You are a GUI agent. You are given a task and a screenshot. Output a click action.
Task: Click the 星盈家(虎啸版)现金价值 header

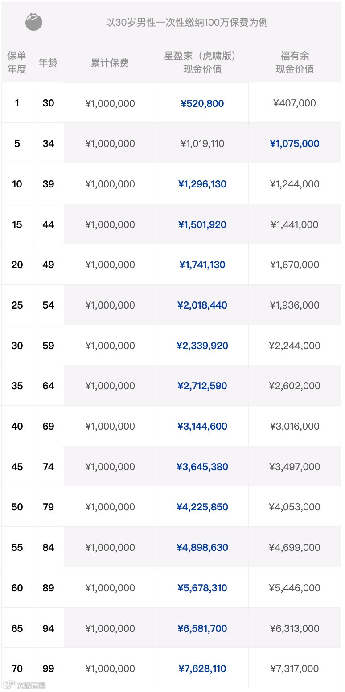click(202, 62)
